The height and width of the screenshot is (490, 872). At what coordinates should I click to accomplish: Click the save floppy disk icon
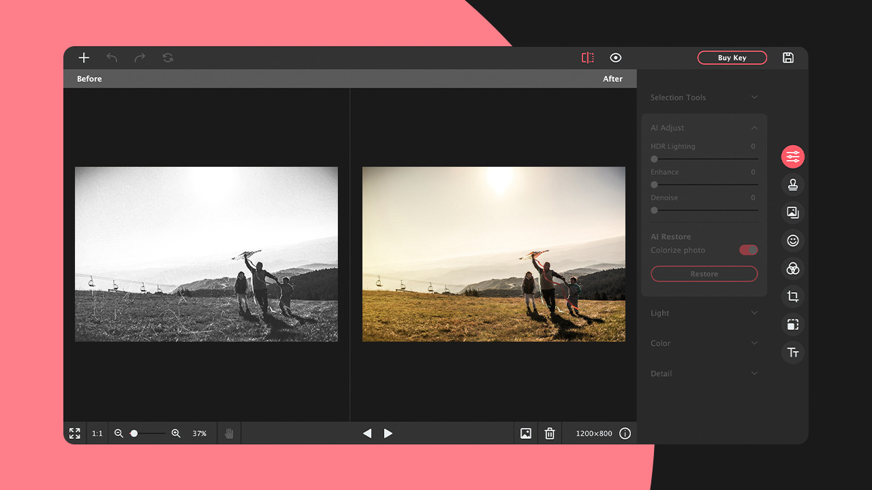point(788,58)
